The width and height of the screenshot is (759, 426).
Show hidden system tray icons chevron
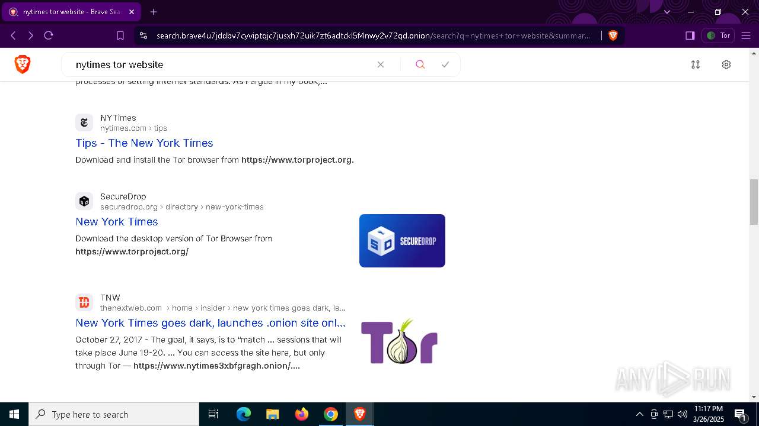pyautogui.click(x=639, y=414)
